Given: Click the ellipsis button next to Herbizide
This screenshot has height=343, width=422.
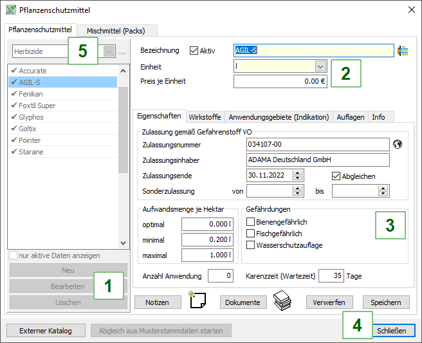Looking at the screenshot, I should (x=123, y=51).
